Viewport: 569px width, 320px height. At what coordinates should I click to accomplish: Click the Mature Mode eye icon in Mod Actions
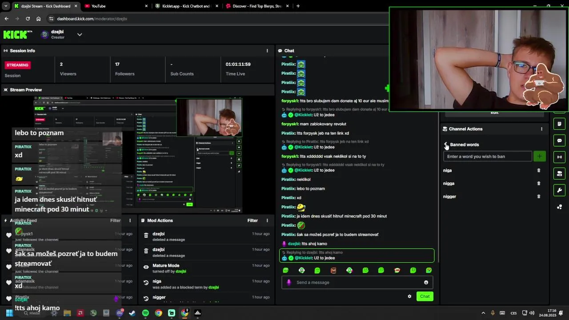click(x=146, y=267)
